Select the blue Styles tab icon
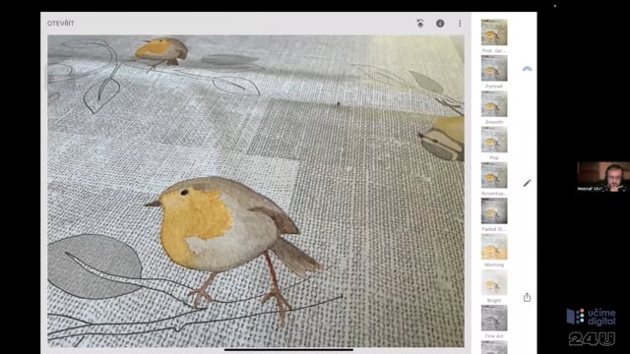This screenshot has width=630, height=354. (528, 69)
